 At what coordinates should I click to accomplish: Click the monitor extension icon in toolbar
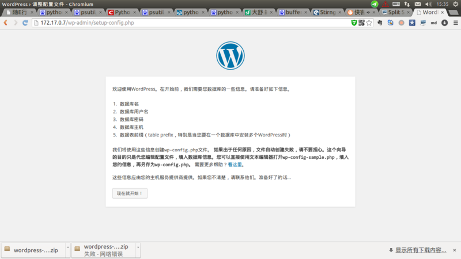[x=423, y=22]
